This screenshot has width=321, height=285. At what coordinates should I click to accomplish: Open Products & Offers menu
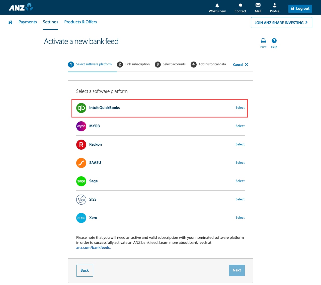coord(81,22)
